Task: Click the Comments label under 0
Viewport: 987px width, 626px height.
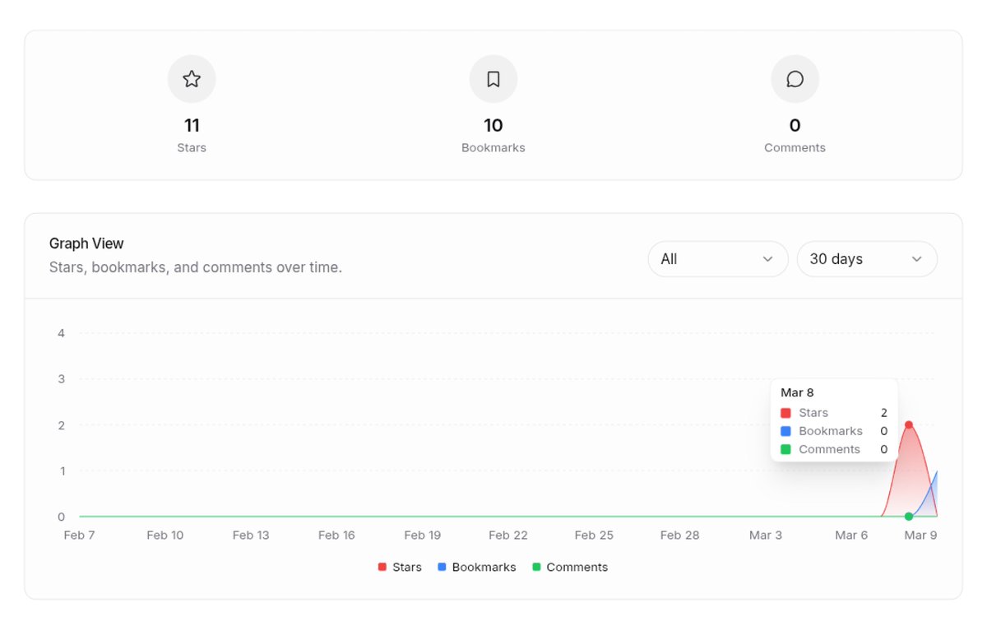Action: [x=795, y=148]
